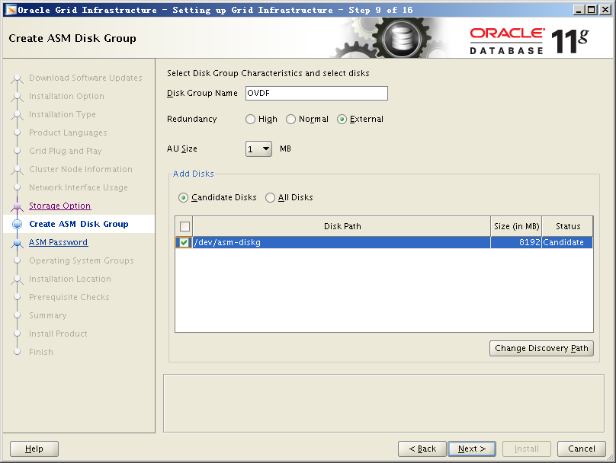Select High redundancy option
The height and width of the screenshot is (463, 616).
point(251,120)
